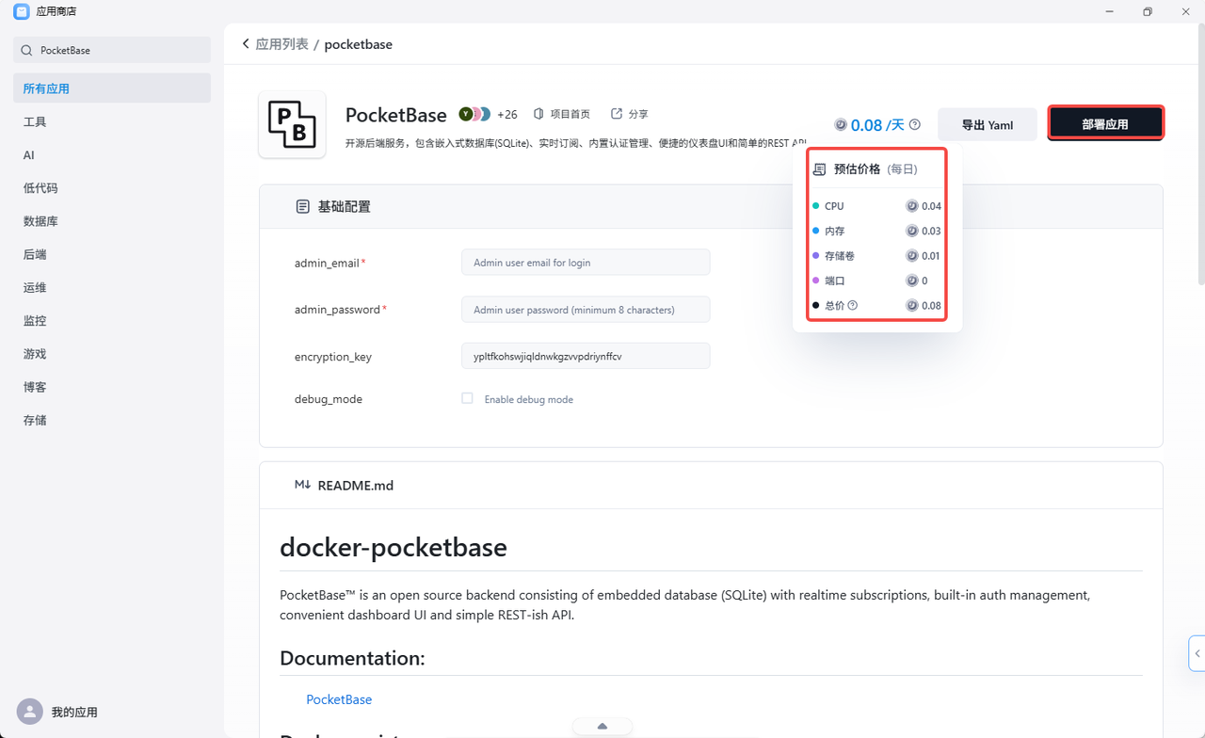Expand the side panel chevron on right edge
Image resolution: width=1205 pixels, height=738 pixels.
(x=1197, y=653)
